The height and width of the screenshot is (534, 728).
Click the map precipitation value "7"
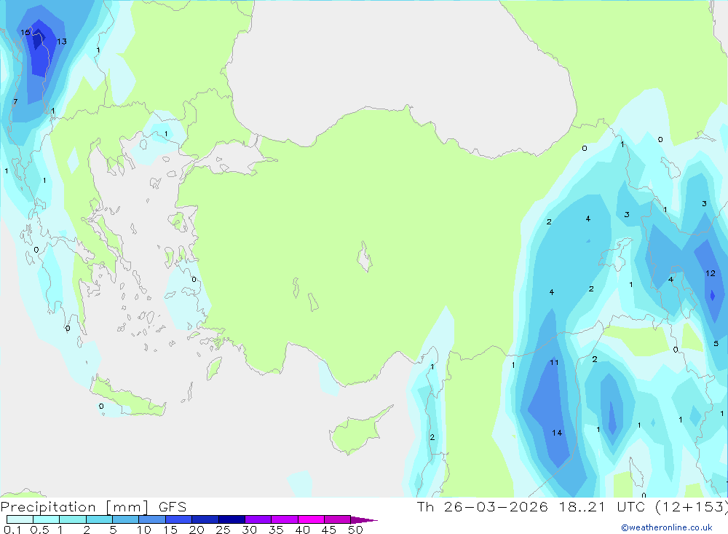point(15,102)
